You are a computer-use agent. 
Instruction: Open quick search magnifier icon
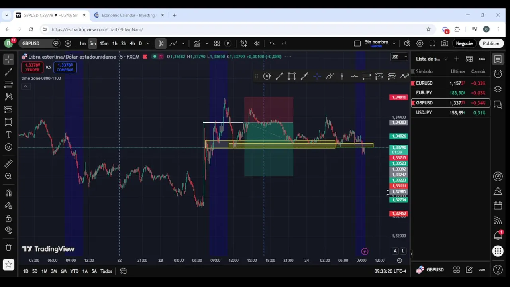407,43
